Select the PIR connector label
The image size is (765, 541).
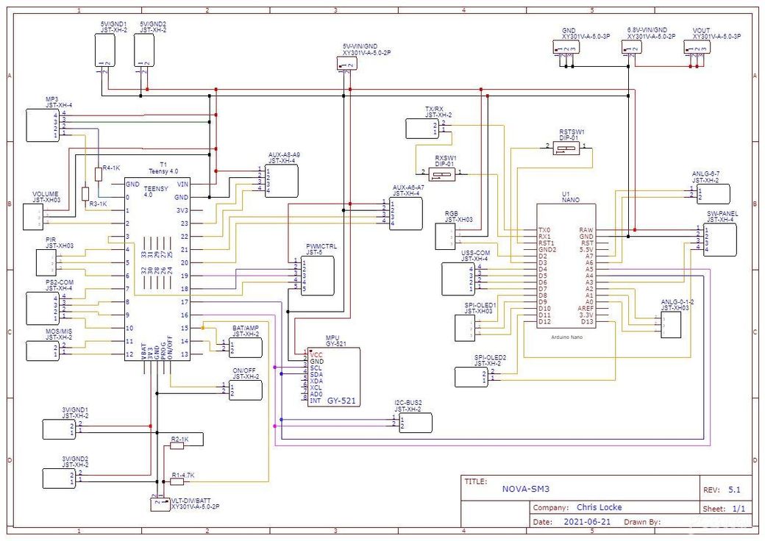pyautogui.click(x=51, y=240)
